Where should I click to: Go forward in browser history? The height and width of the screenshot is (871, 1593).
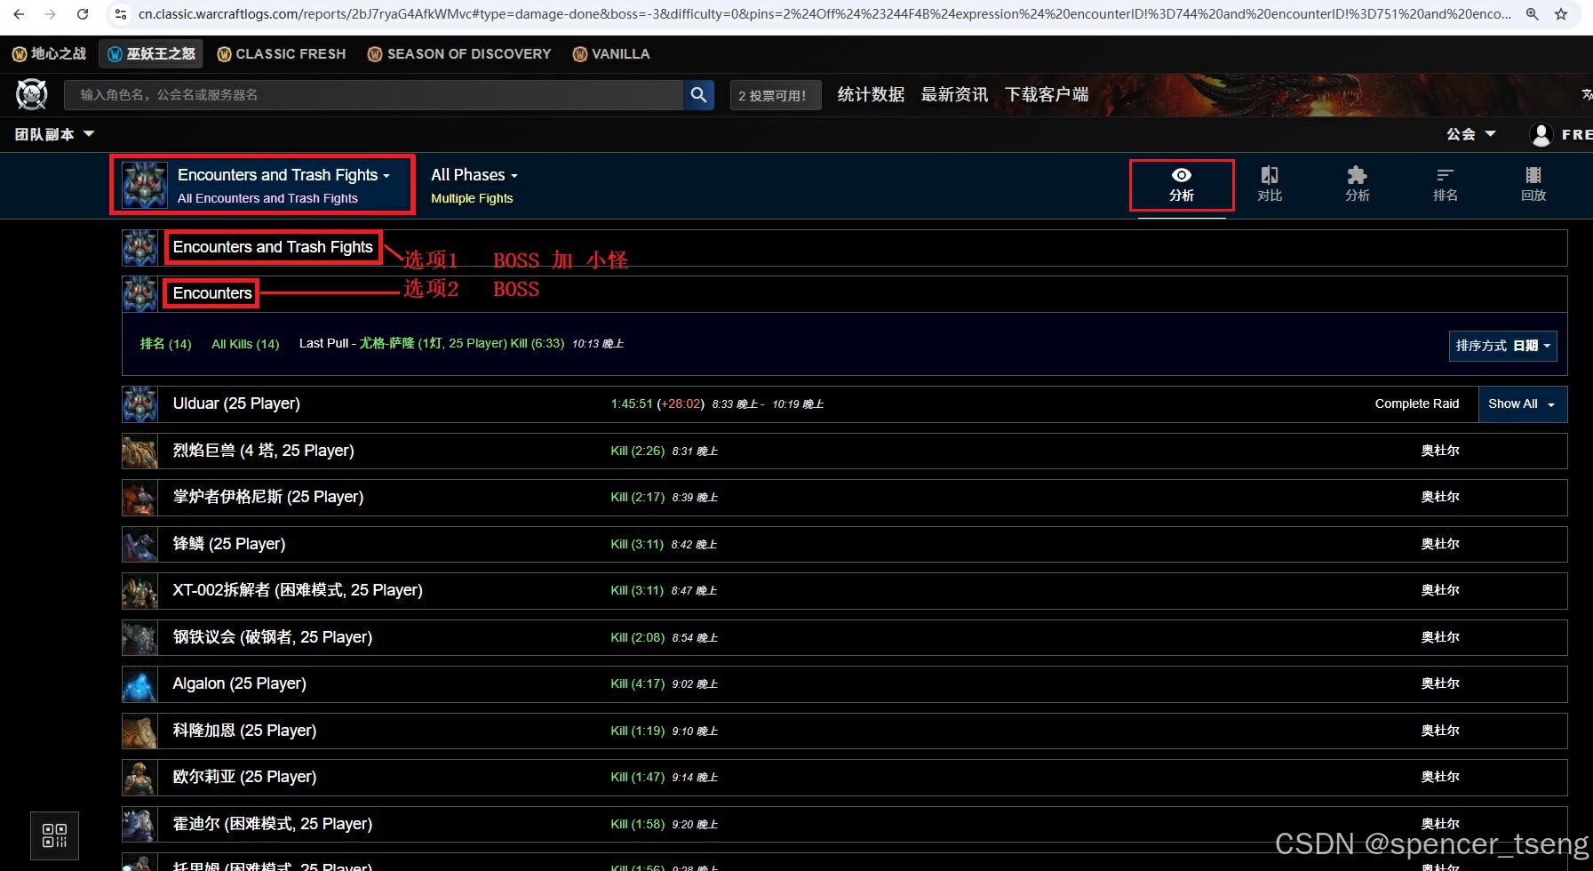tap(51, 14)
